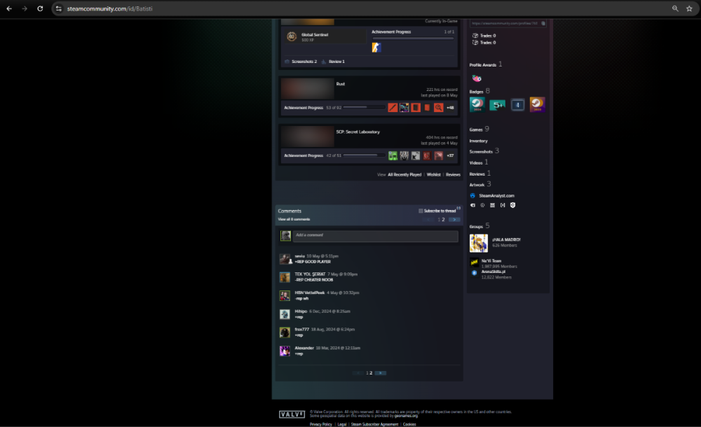Open the Steam 2024 badge
Screen dimensions: 701x427
coord(477,104)
